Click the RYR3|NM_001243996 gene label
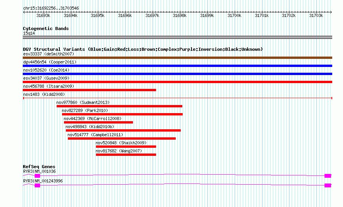This screenshot has height=207, width=343. [43, 181]
